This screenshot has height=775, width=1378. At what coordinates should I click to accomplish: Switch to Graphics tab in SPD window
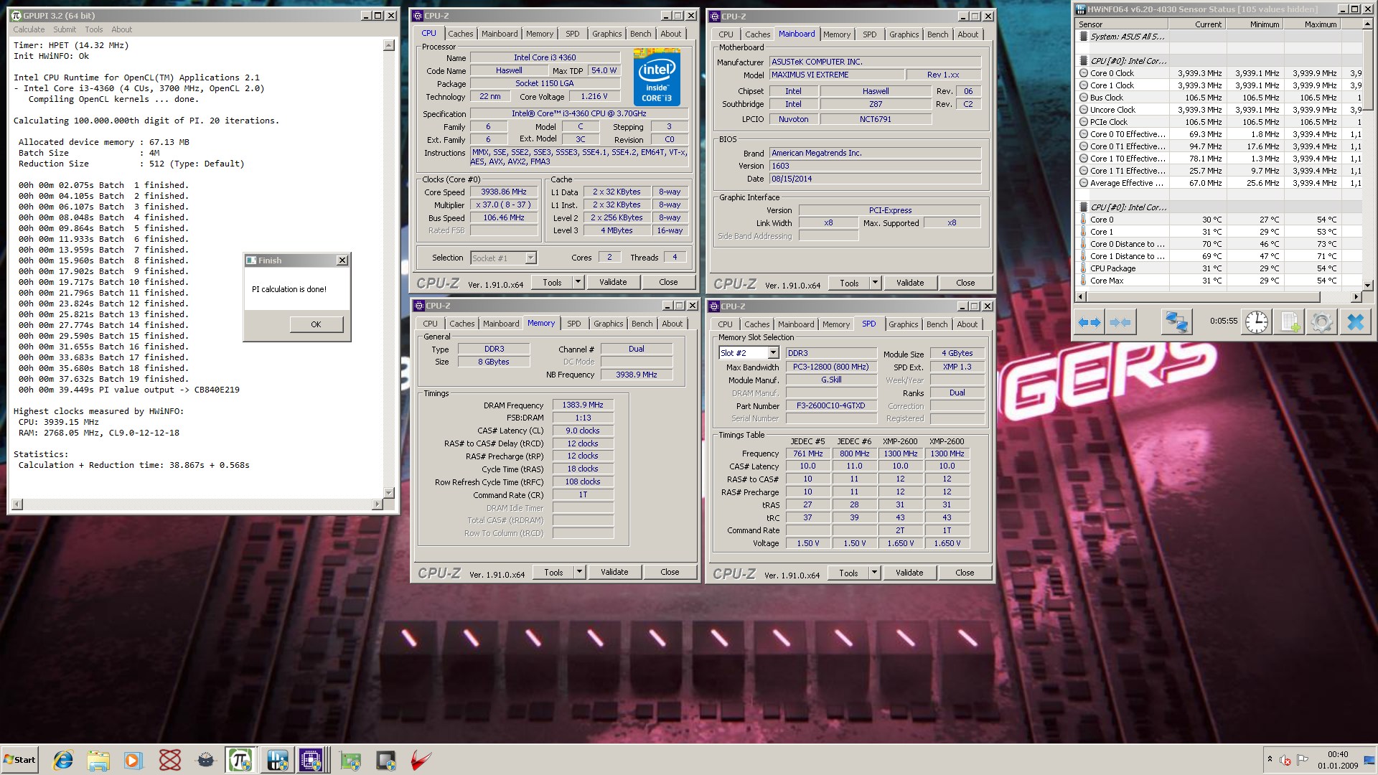(904, 324)
